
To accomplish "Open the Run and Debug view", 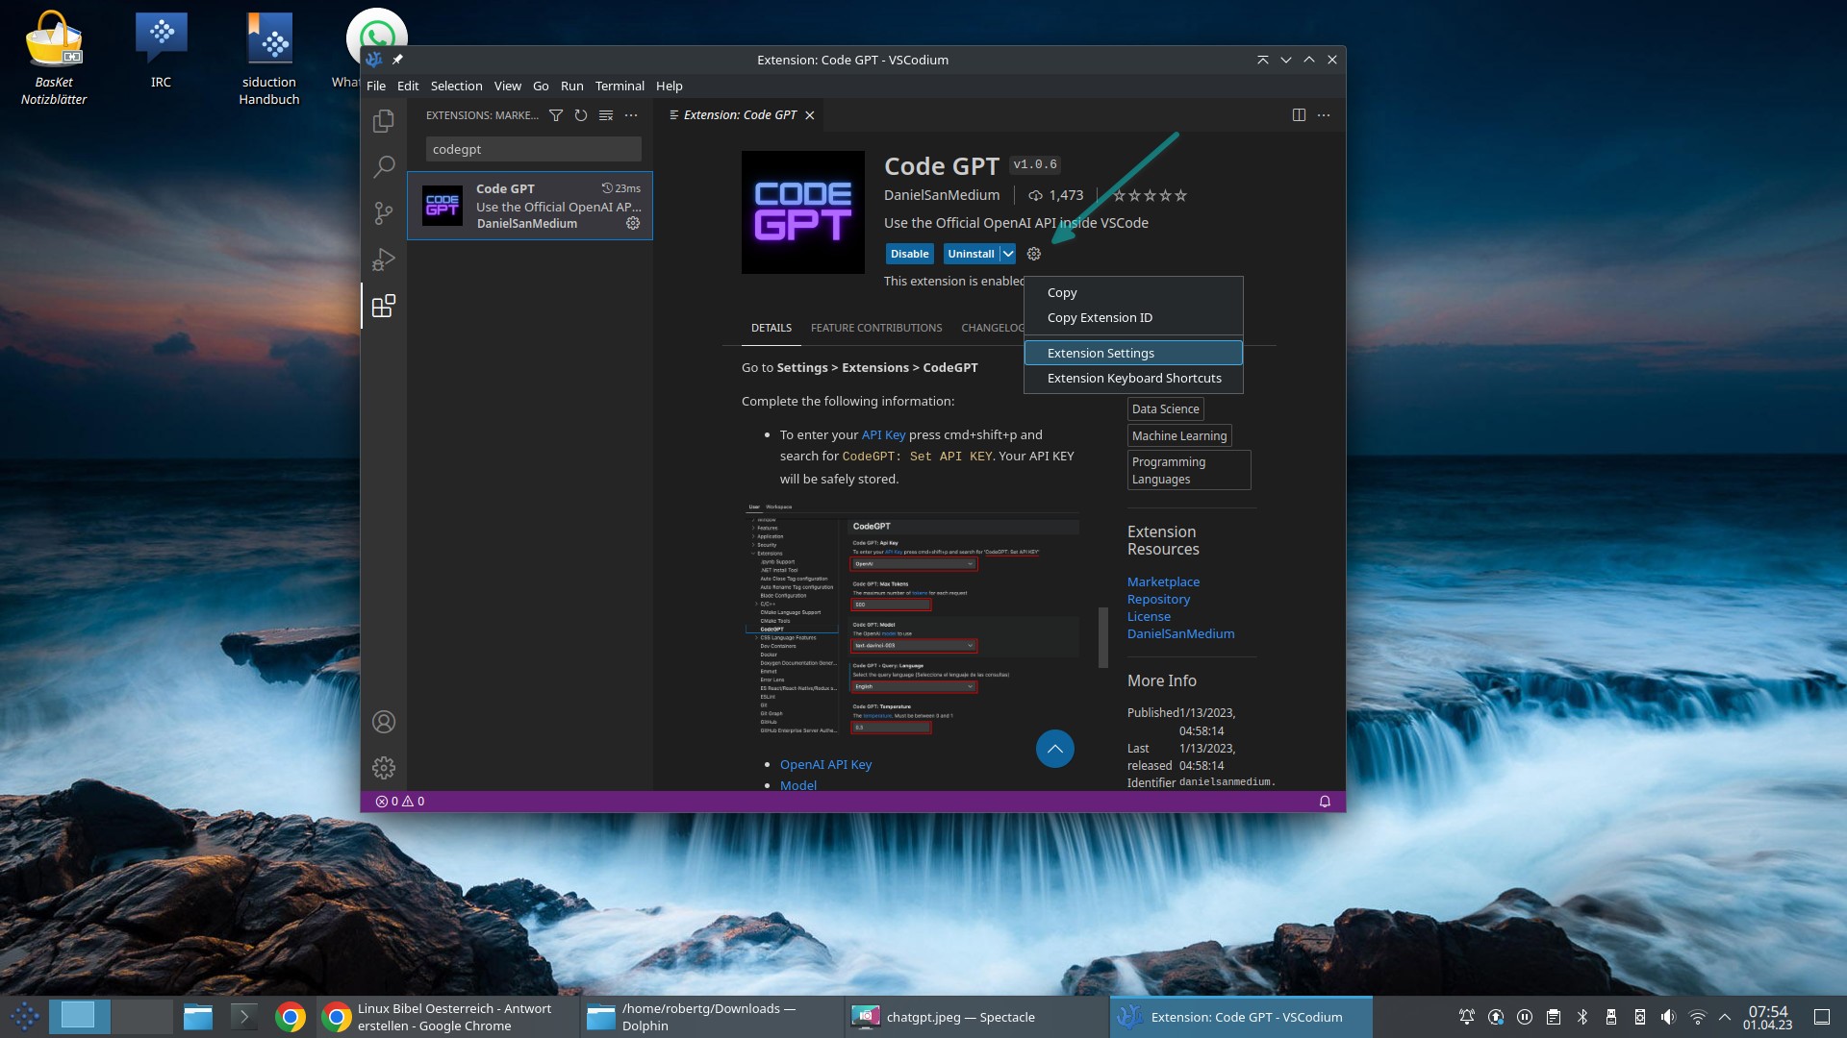I will (384, 259).
